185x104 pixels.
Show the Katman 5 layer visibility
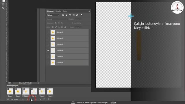coord(48,57)
